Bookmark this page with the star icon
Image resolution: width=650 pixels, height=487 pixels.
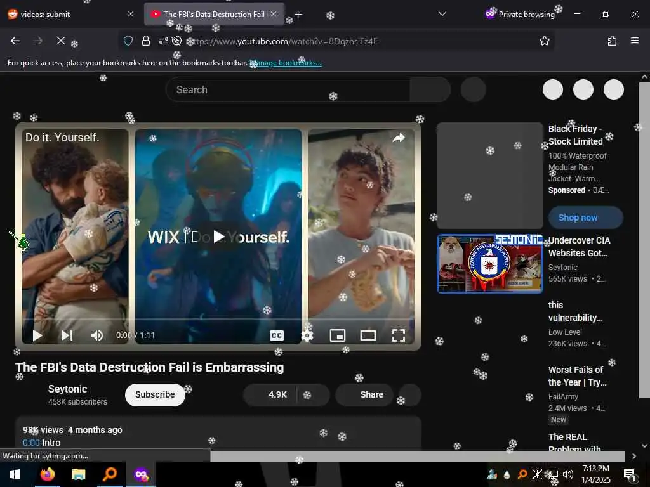544,41
